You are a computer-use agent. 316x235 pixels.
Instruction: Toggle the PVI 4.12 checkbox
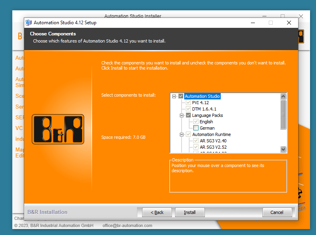[x=189, y=103]
